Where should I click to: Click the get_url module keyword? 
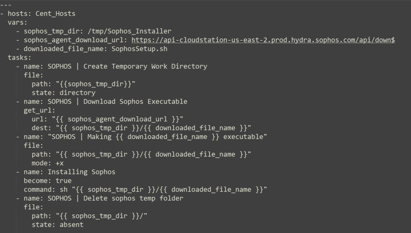coord(40,110)
